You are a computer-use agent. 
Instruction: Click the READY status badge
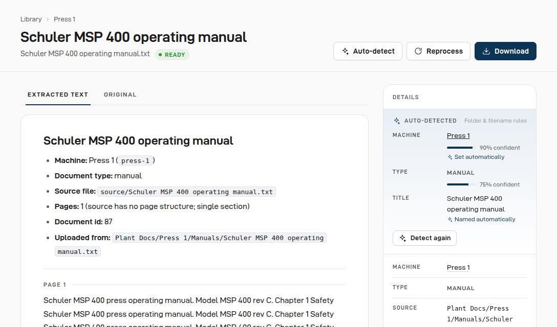172,55
